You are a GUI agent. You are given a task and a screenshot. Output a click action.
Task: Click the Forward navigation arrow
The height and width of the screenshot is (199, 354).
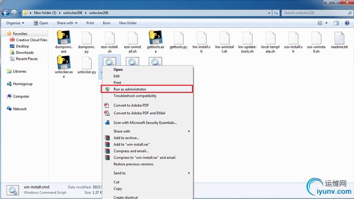14,13
